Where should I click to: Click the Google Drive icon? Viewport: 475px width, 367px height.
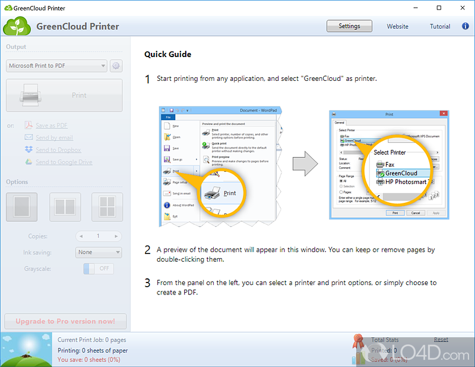pos(28,162)
